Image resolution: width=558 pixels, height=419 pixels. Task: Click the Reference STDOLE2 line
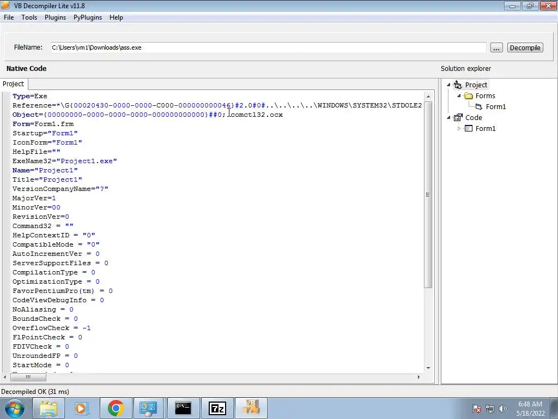pos(217,105)
